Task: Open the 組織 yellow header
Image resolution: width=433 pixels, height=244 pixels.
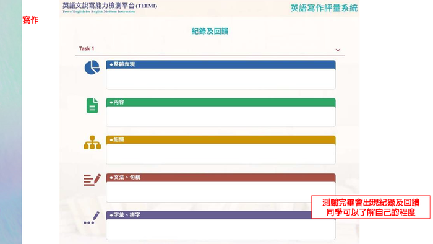Action: (x=221, y=139)
